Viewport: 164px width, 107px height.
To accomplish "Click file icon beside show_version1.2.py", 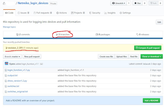I will [x=6, y=81].
